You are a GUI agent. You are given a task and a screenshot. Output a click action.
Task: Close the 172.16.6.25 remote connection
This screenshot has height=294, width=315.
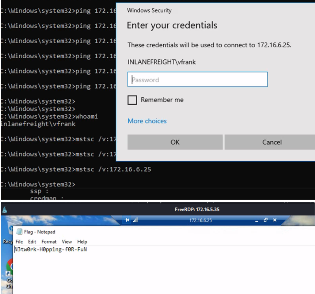tap(275, 220)
